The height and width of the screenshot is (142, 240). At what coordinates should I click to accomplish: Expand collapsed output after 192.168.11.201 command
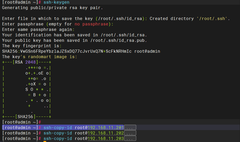point(130,127)
